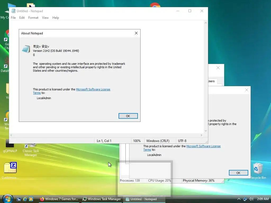Image resolution: width=271 pixels, height=203 pixels.
Task: Select the My Computer desktop icon
Action: (x=5, y=11)
